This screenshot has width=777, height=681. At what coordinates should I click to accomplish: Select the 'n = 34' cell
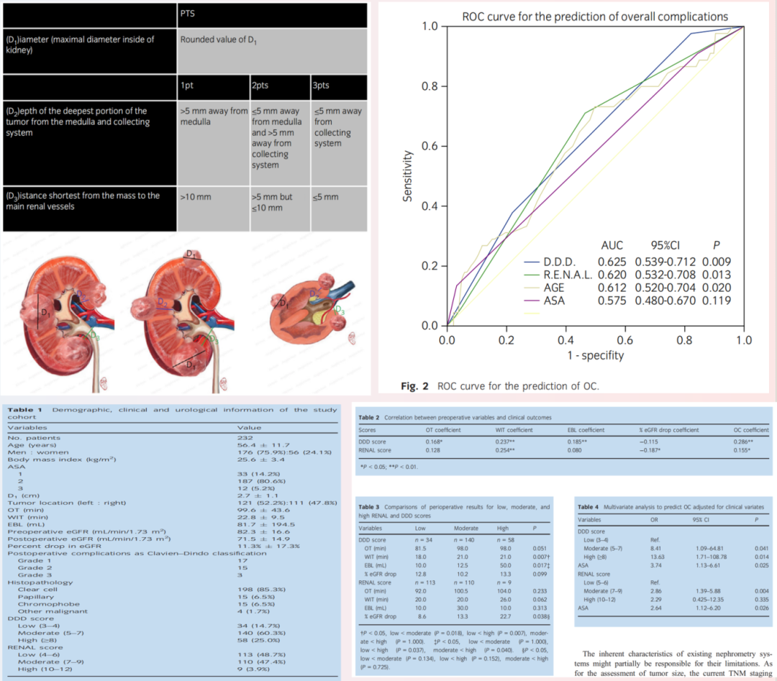pos(423,540)
